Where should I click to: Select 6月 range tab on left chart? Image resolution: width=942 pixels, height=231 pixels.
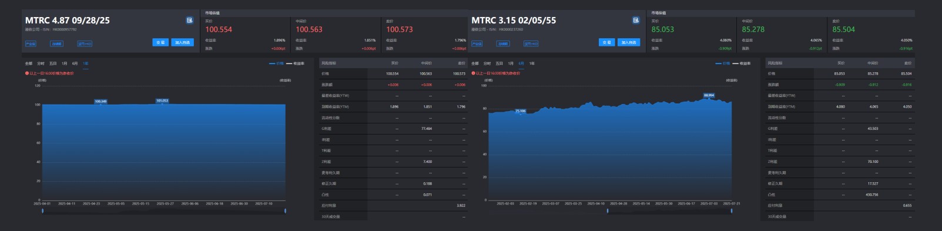(x=75, y=63)
